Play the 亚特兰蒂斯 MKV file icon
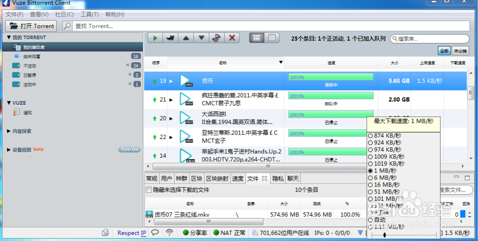The height and width of the screenshot is (241, 478). pyautogui.click(x=185, y=137)
